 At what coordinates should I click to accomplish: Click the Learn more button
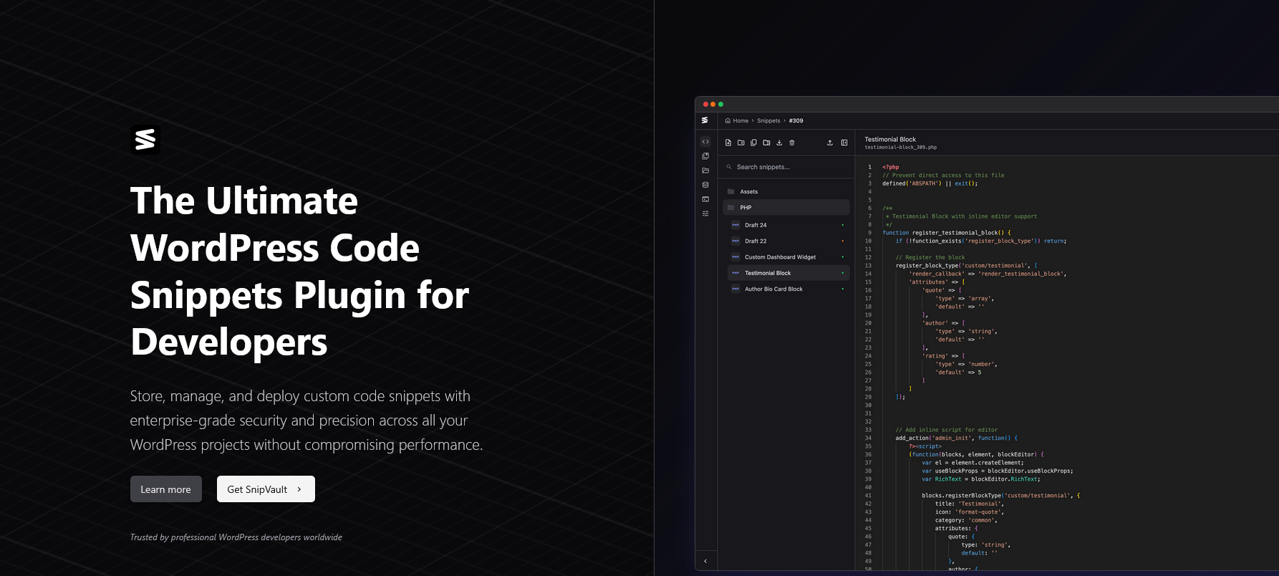pyautogui.click(x=166, y=489)
